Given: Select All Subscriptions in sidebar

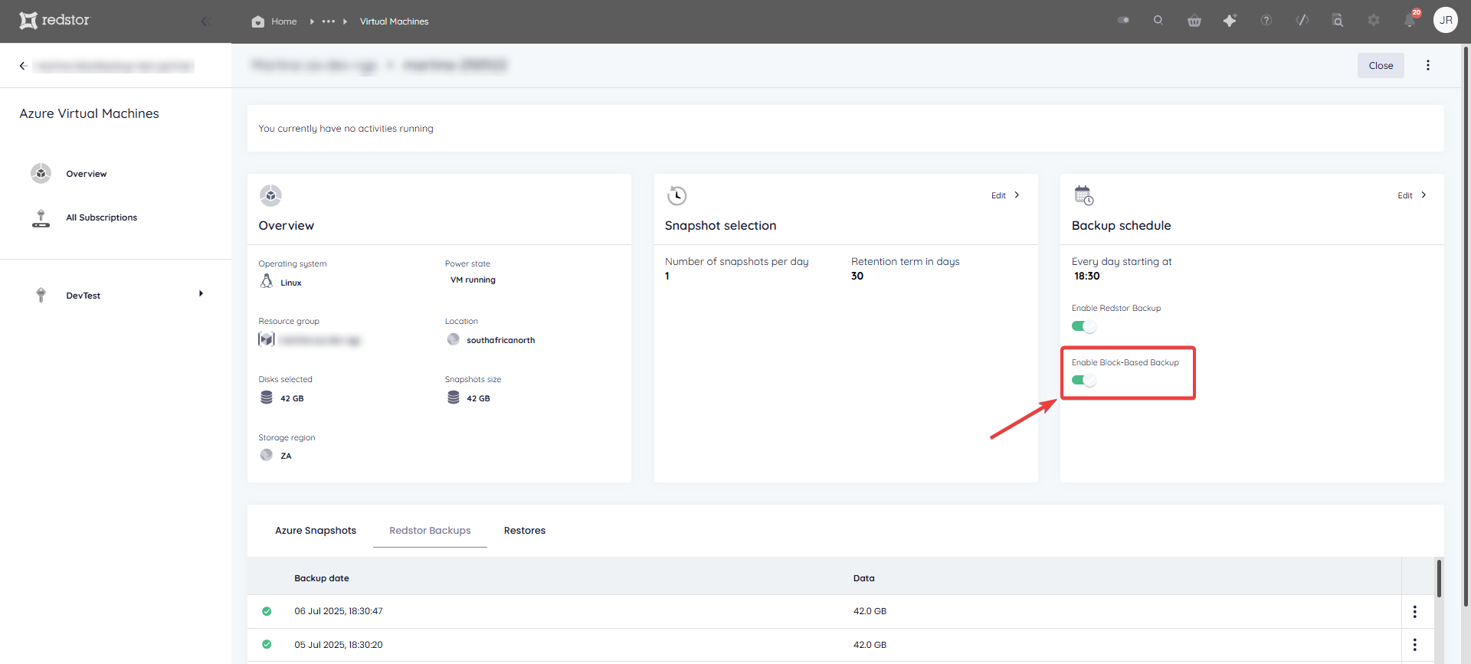Looking at the screenshot, I should tap(101, 218).
